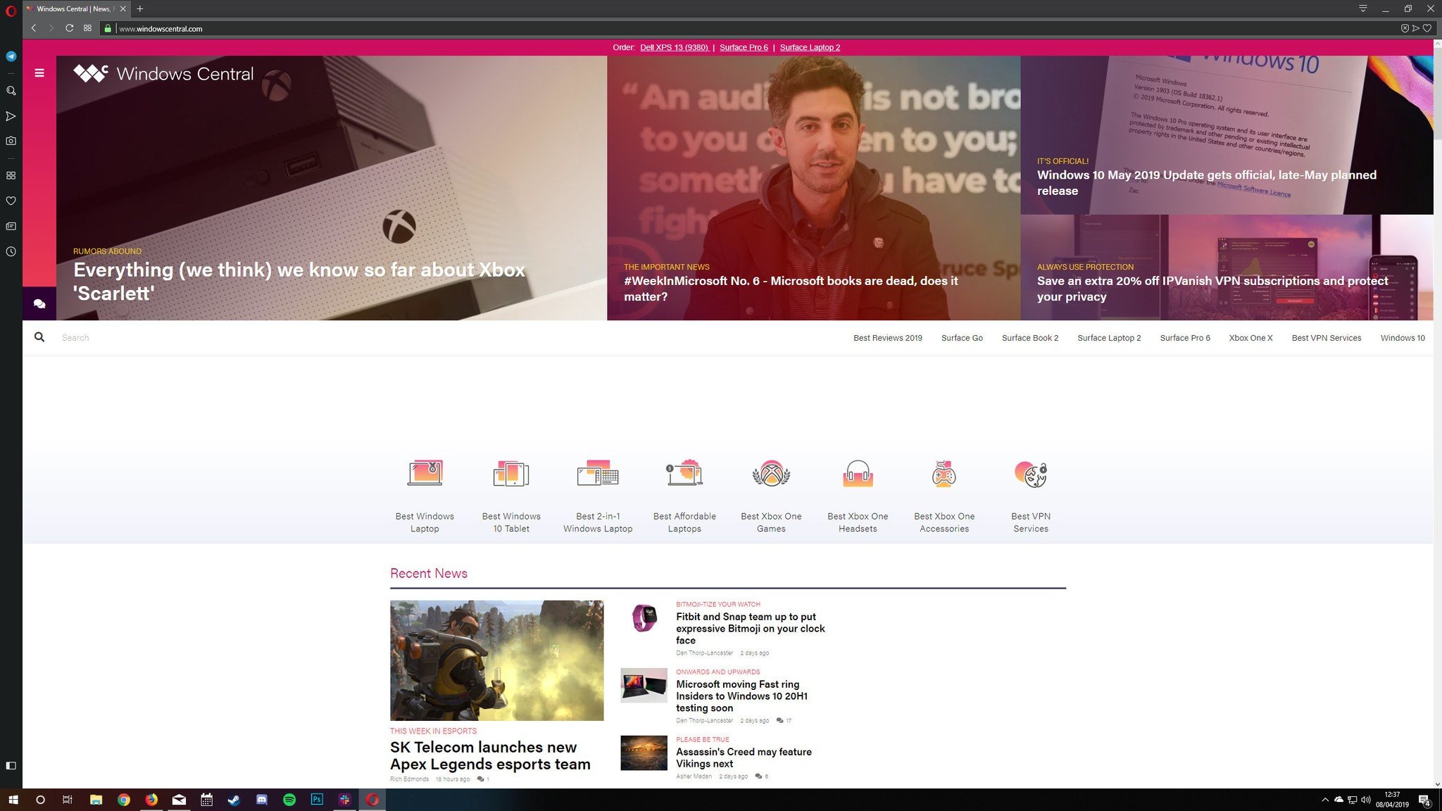
Task: View site security padlock info
Action: point(108,29)
